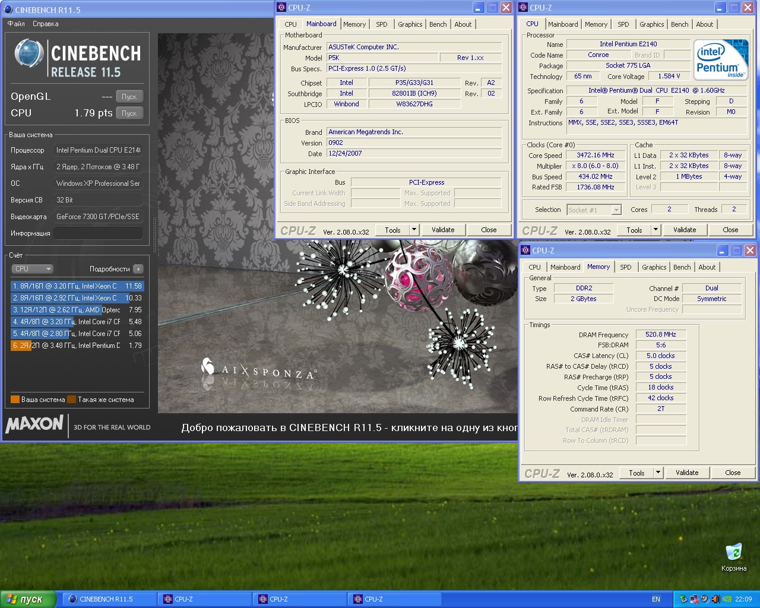Click the Intel Pentium inside logo

pos(721,60)
